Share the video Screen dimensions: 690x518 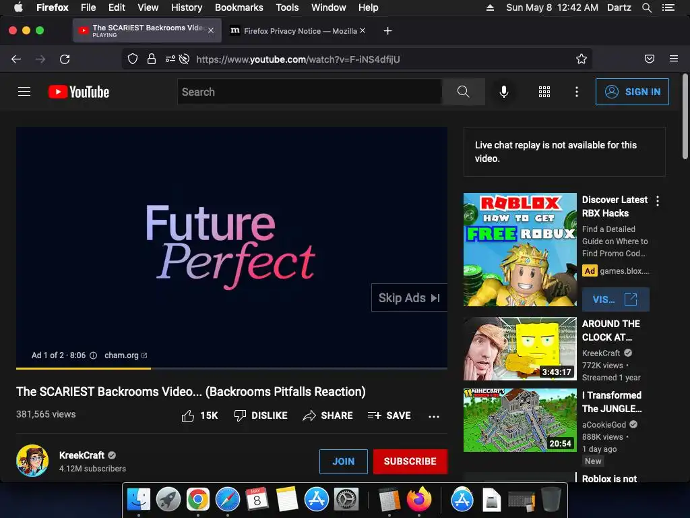[328, 415]
